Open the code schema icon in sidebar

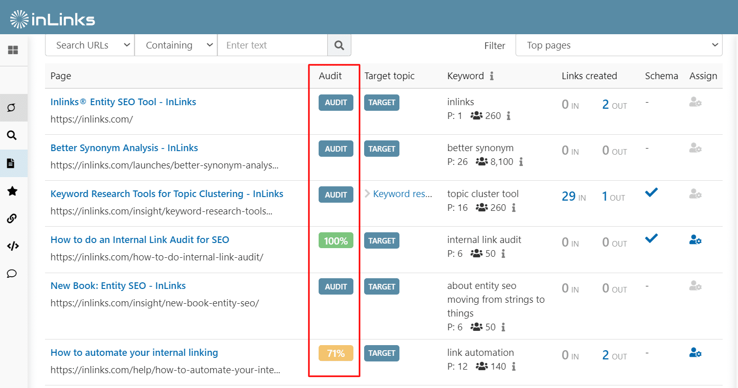pyautogui.click(x=13, y=246)
